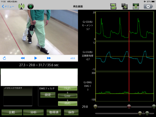Restart video with the reload icon
The image size is (156, 117).
(4, 58)
